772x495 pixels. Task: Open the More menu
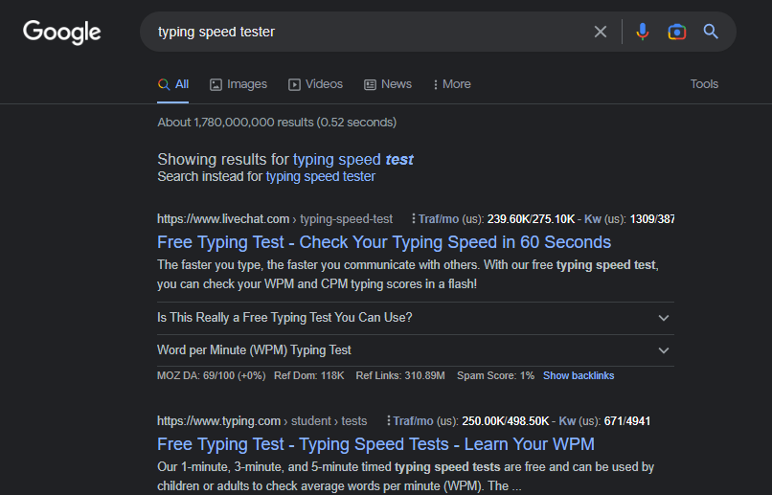452,84
